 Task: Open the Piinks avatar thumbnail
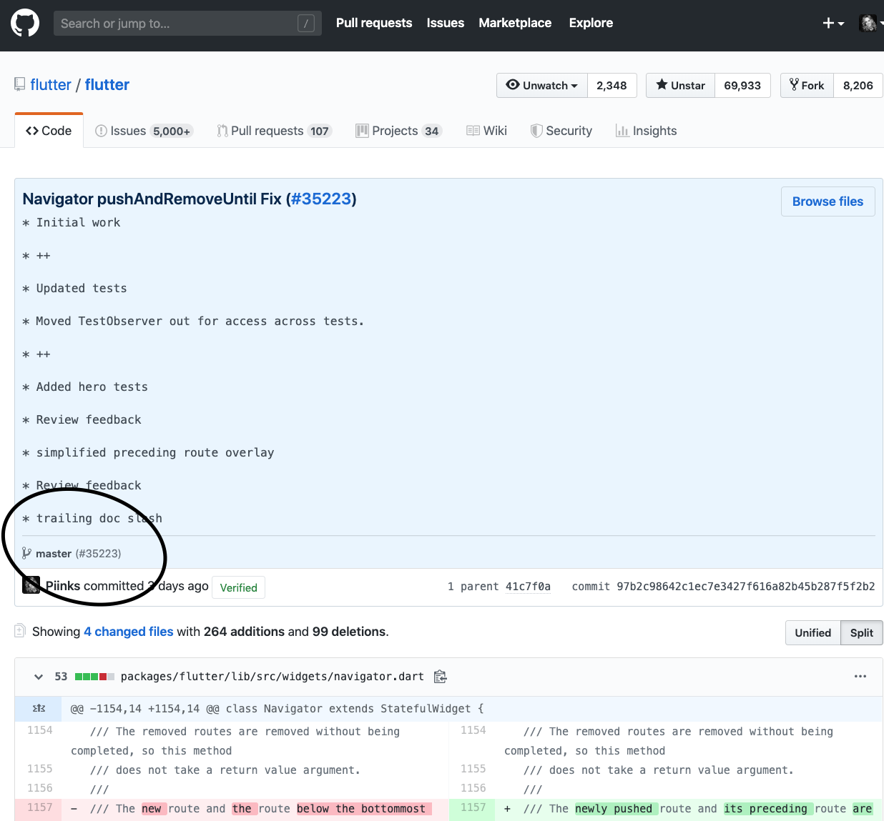point(31,585)
